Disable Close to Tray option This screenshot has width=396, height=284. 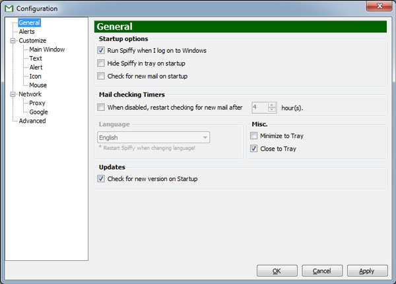tap(254, 149)
